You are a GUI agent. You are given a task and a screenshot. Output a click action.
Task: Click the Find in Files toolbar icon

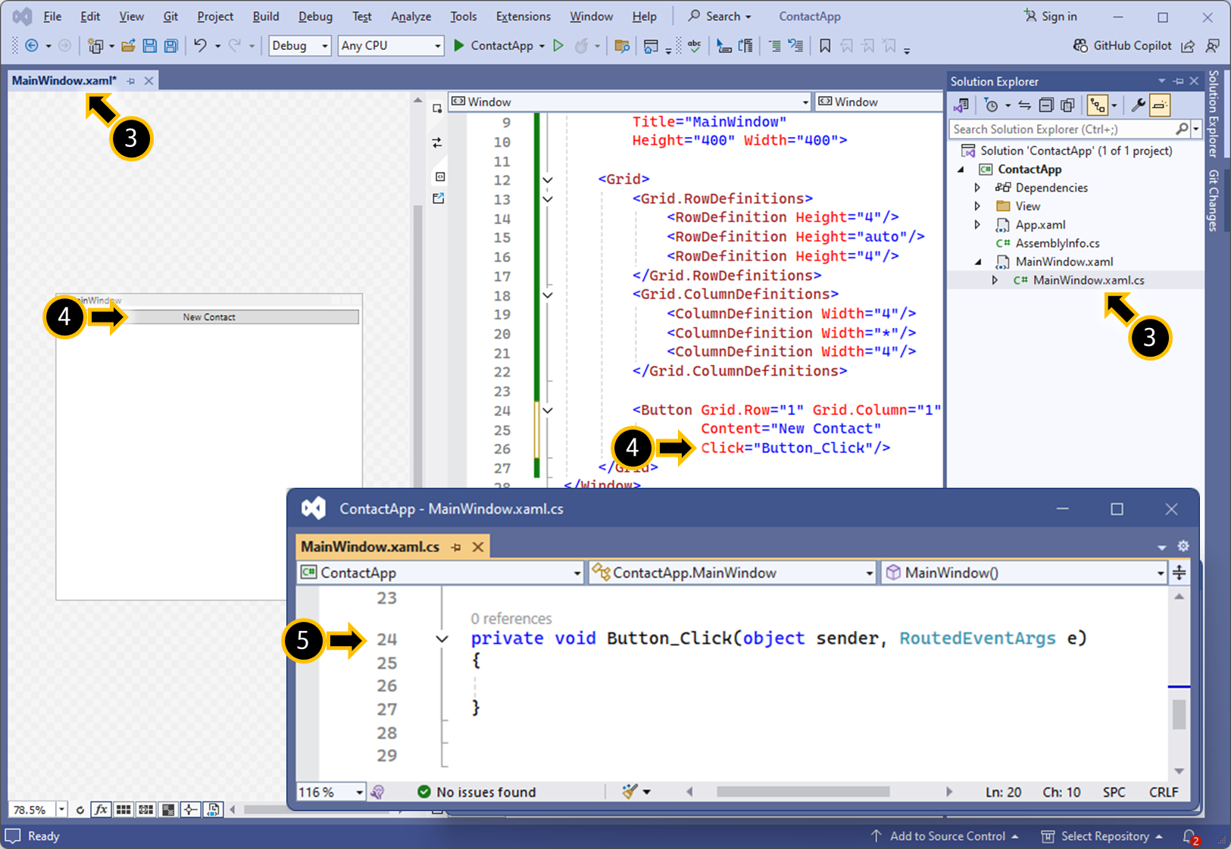pos(622,45)
